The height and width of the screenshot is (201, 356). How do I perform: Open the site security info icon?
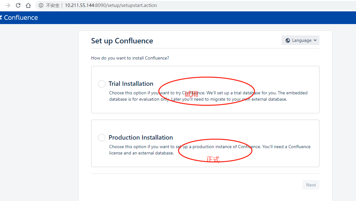point(41,5)
